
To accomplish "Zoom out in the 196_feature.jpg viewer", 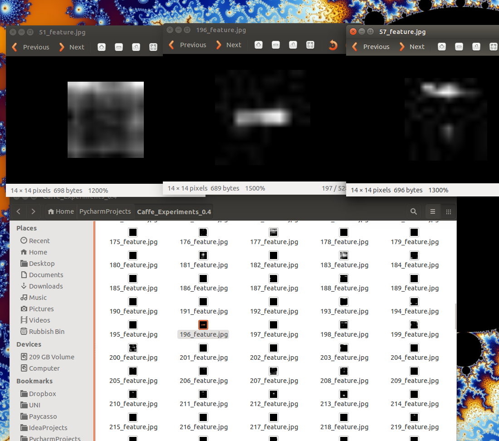I will click(276, 45).
